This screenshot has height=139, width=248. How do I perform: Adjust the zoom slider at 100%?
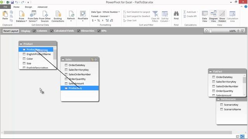[x=210, y=31]
